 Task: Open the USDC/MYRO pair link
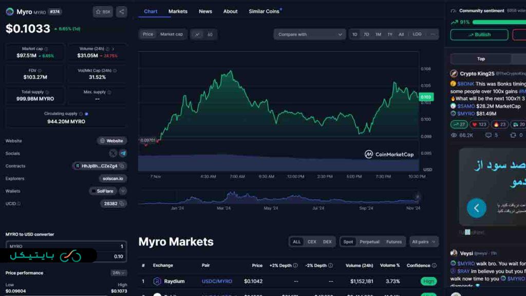tap(217, 281)
